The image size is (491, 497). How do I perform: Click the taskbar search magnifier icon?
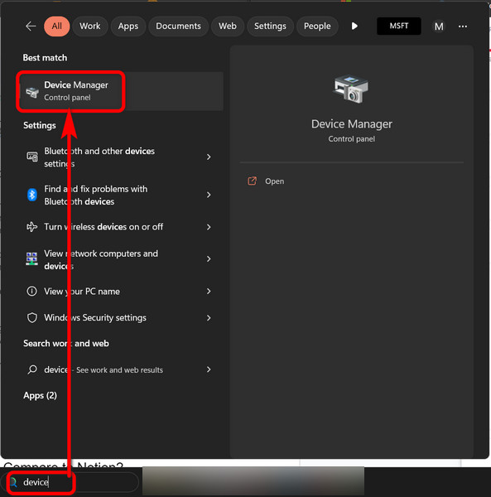point(13,482)
